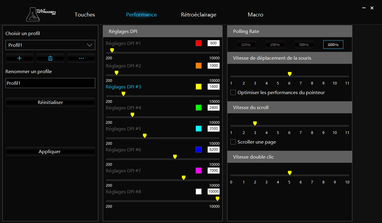Click the red color swatch for DPI #1
Image resolution: width=382 pixels, height=223 pixels.
click(x=198, y=43)
